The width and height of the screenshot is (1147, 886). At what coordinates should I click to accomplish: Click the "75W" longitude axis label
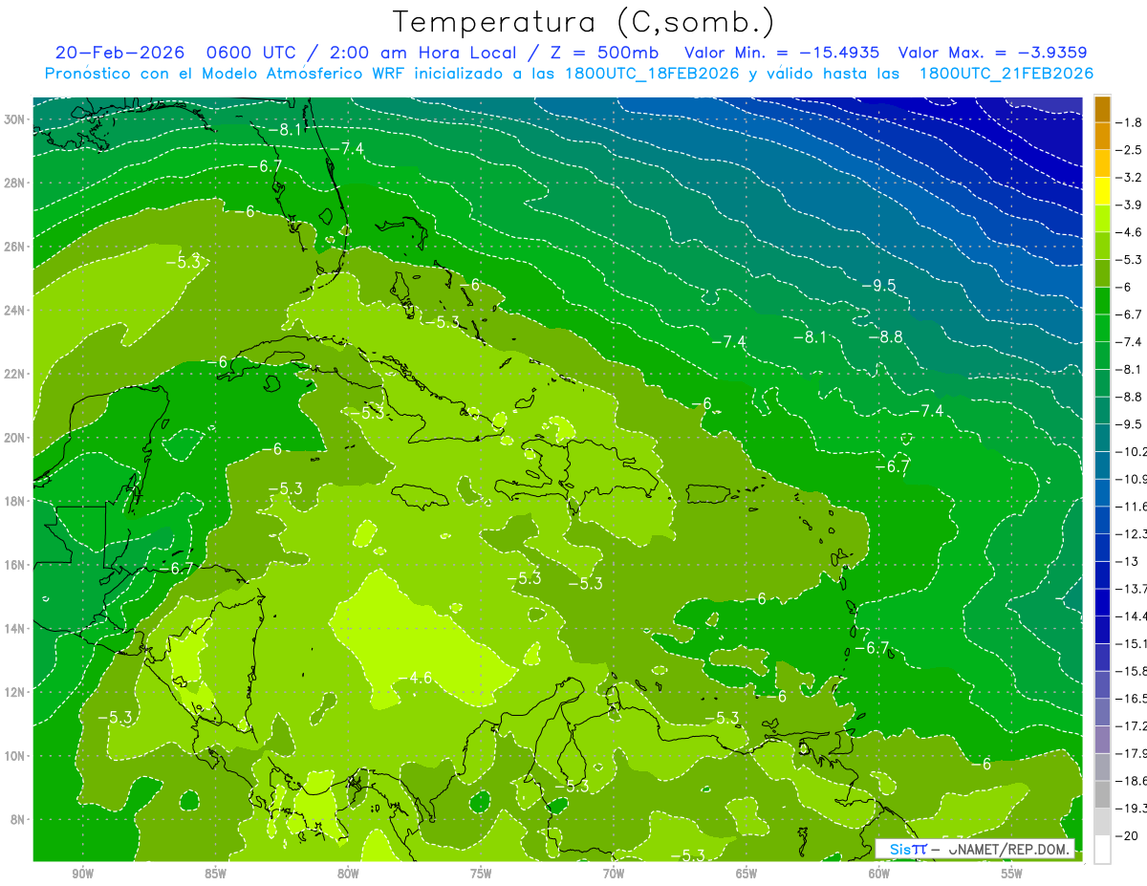[x=481, y=874]
